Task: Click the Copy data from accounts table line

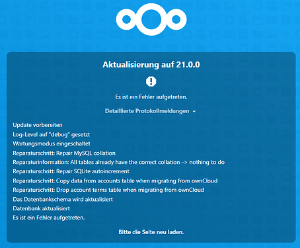Action: [x=115, y=181]
